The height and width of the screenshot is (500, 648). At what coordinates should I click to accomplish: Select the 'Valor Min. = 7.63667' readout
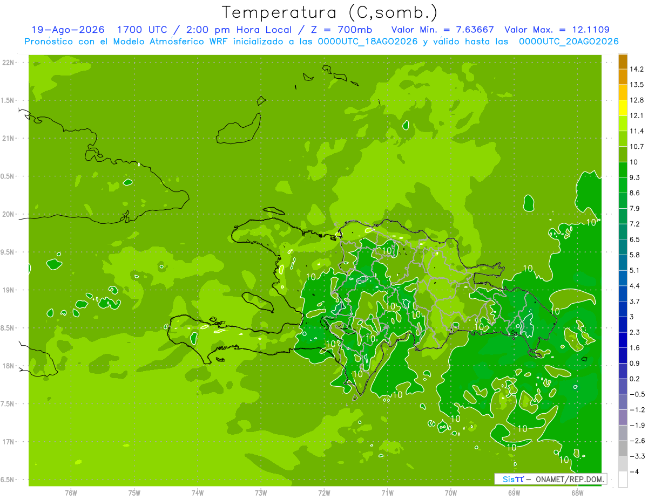443,30
